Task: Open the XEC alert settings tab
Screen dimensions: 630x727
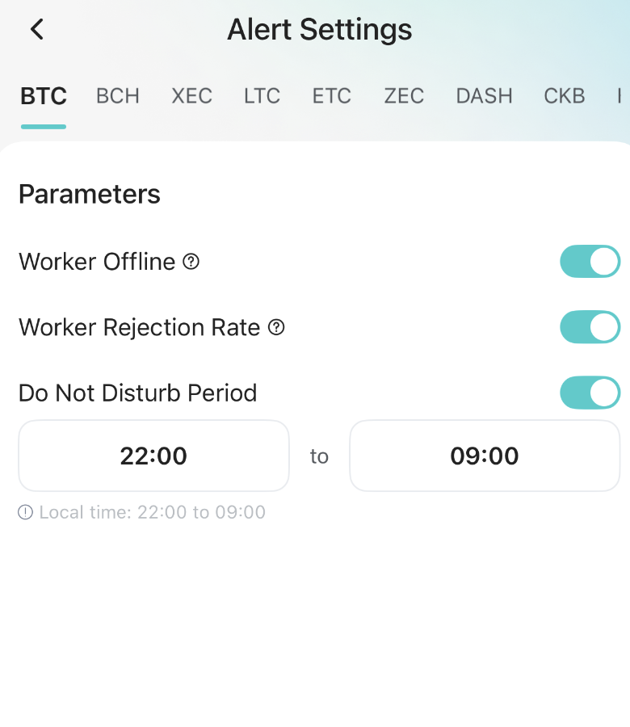Action: (x=191, y=95)
